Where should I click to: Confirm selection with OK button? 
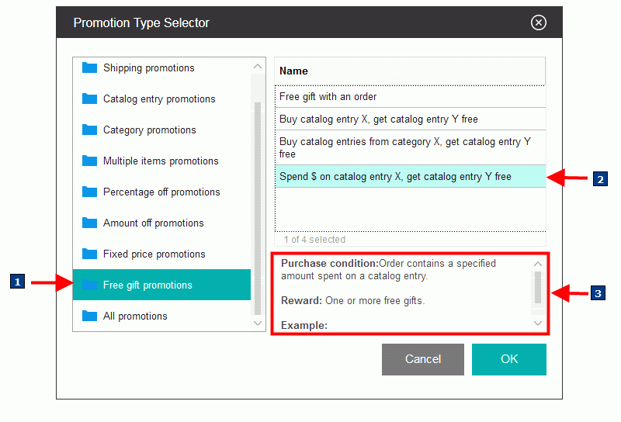pyautogui.click(x=508, y=359)
